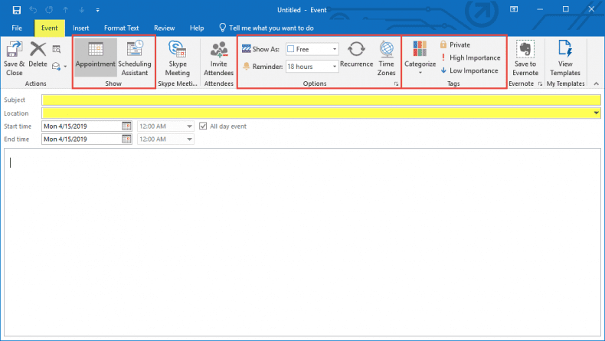The height and width of the screenshot is (341, 605).
Task: Open the Categorize color menu
Action: pyautogui.click(x=420, y=57)
